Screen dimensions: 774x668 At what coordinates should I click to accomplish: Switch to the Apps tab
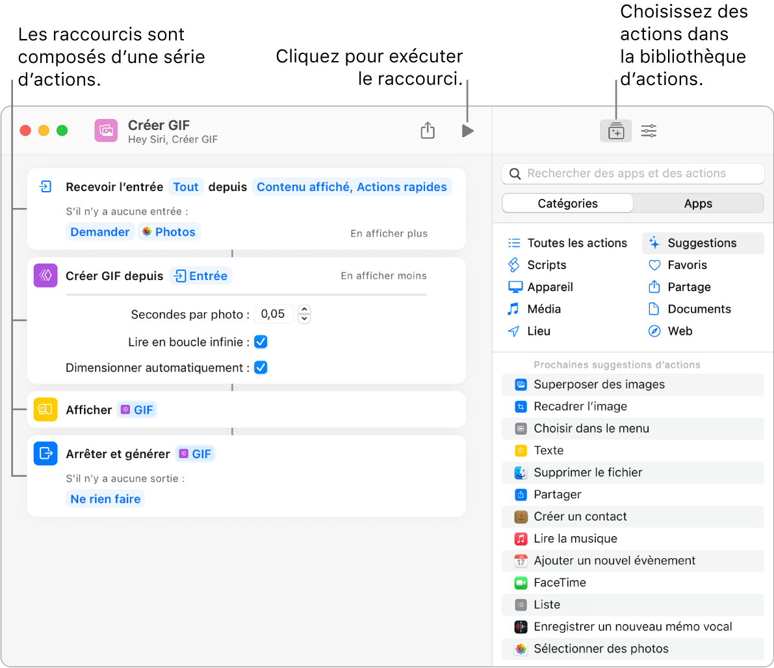click(x=698, y=203)
